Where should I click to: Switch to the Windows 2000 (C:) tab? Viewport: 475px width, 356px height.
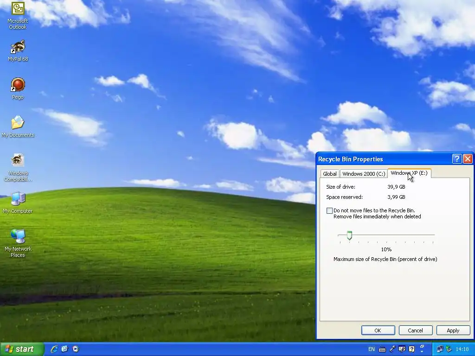tap(364, 174)
